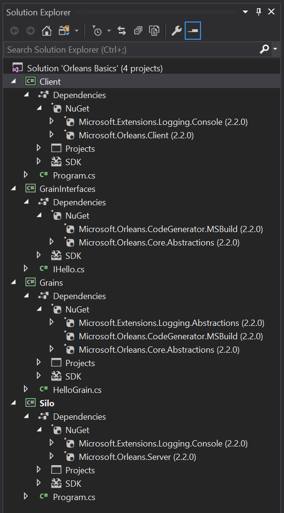
Task: Click Sync with Active Document icon
Action: point(122,31)
